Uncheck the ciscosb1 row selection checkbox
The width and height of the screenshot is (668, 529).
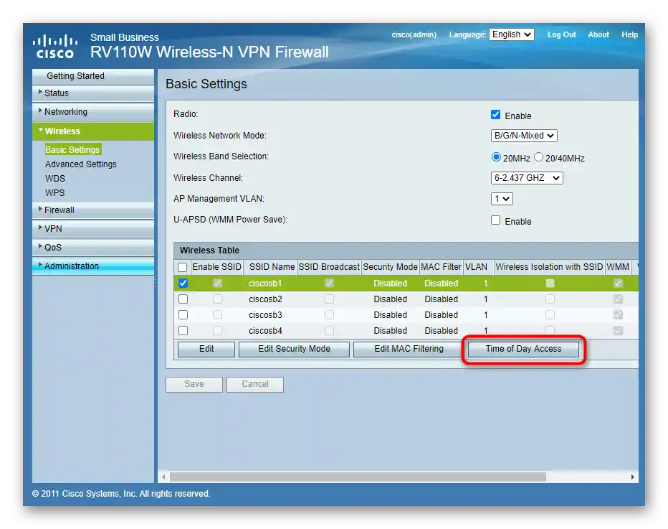pyautogui.click(x=183, y=284)
